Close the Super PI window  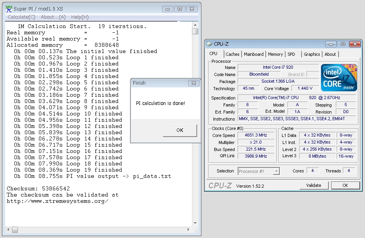pos(192,9)
